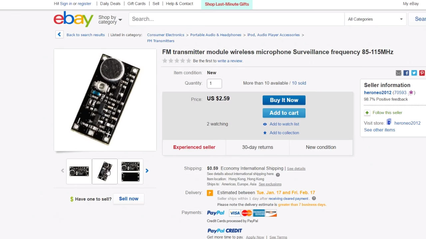Add to watch list
Screen dimensions: 426x239
coord(284,124)
